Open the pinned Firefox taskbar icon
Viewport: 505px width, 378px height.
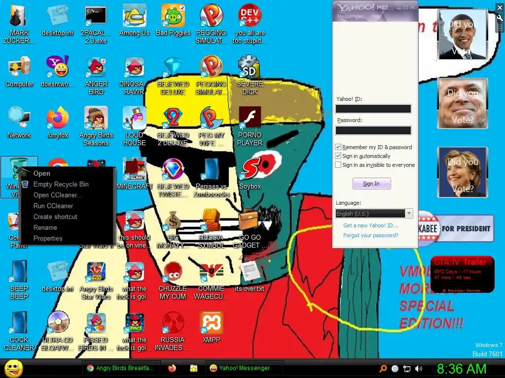172,368
